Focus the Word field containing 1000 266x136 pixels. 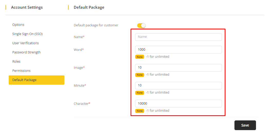point(178,50)
